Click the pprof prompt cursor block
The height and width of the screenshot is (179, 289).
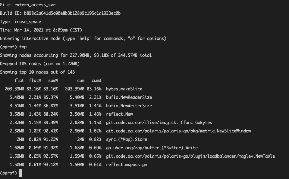pos(20,173)
